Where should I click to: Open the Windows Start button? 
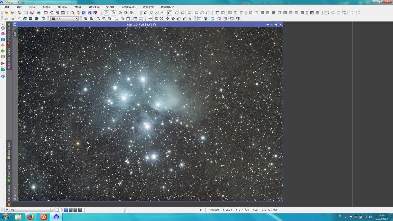(x=5, y=217)
